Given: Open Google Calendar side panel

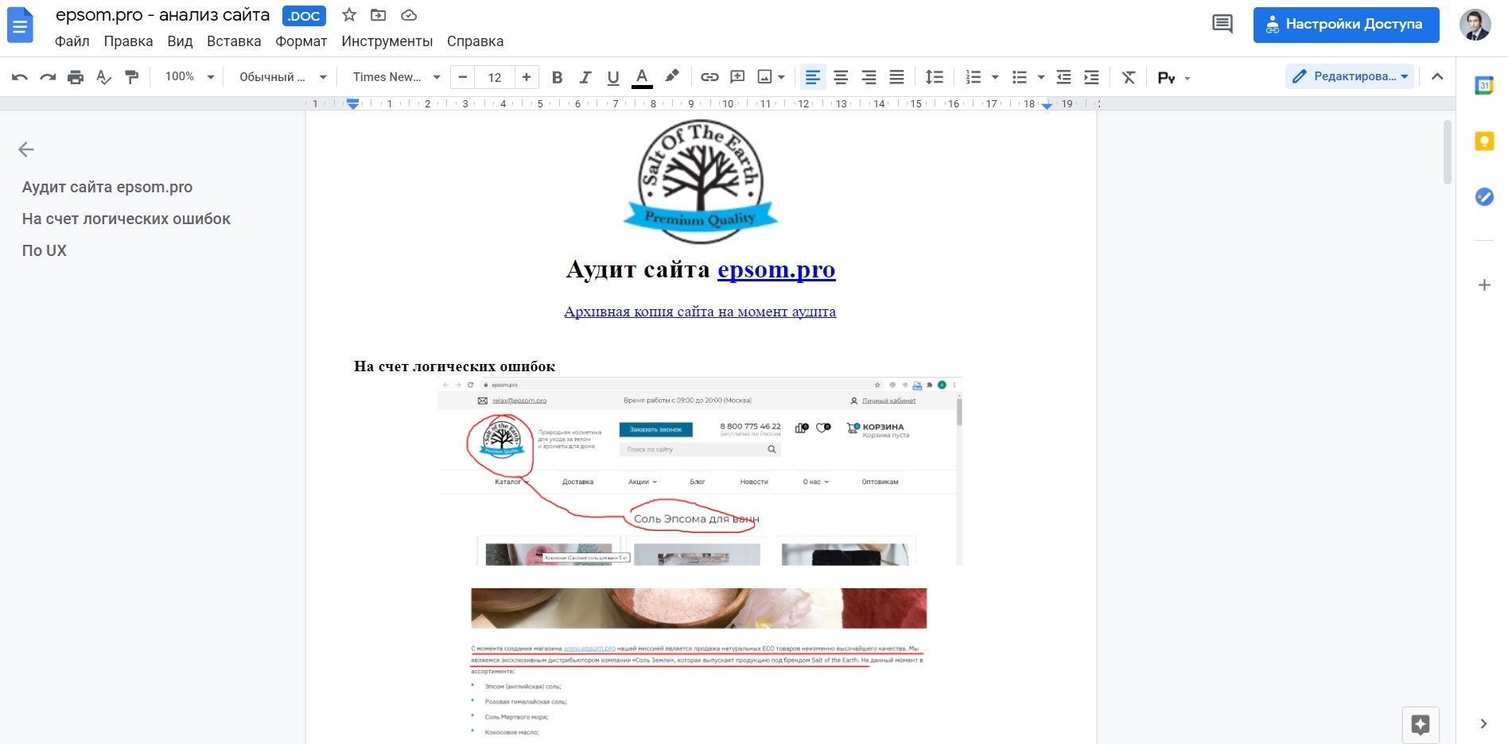Looking at the screenshot, I should (x=1484, y=86).
